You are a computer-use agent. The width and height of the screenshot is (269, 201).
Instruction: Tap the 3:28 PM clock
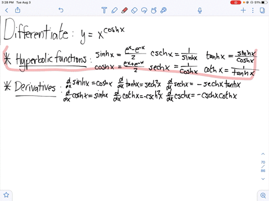(x=7, y=2)
